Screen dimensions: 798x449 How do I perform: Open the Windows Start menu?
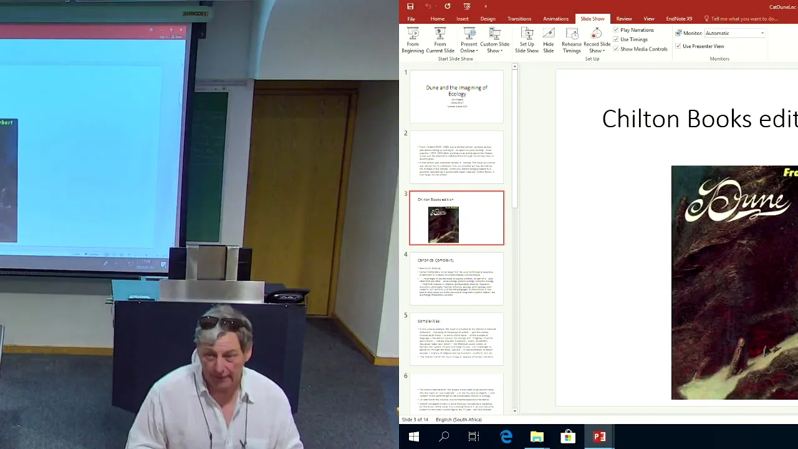coord(414,437)
